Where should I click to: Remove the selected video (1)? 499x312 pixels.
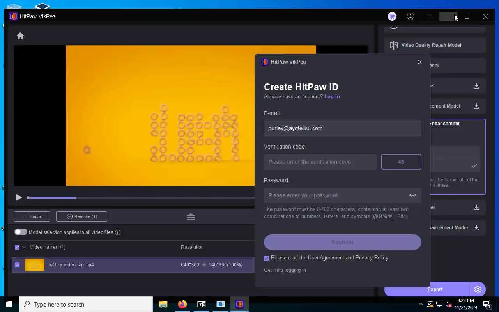coord(81,216)
